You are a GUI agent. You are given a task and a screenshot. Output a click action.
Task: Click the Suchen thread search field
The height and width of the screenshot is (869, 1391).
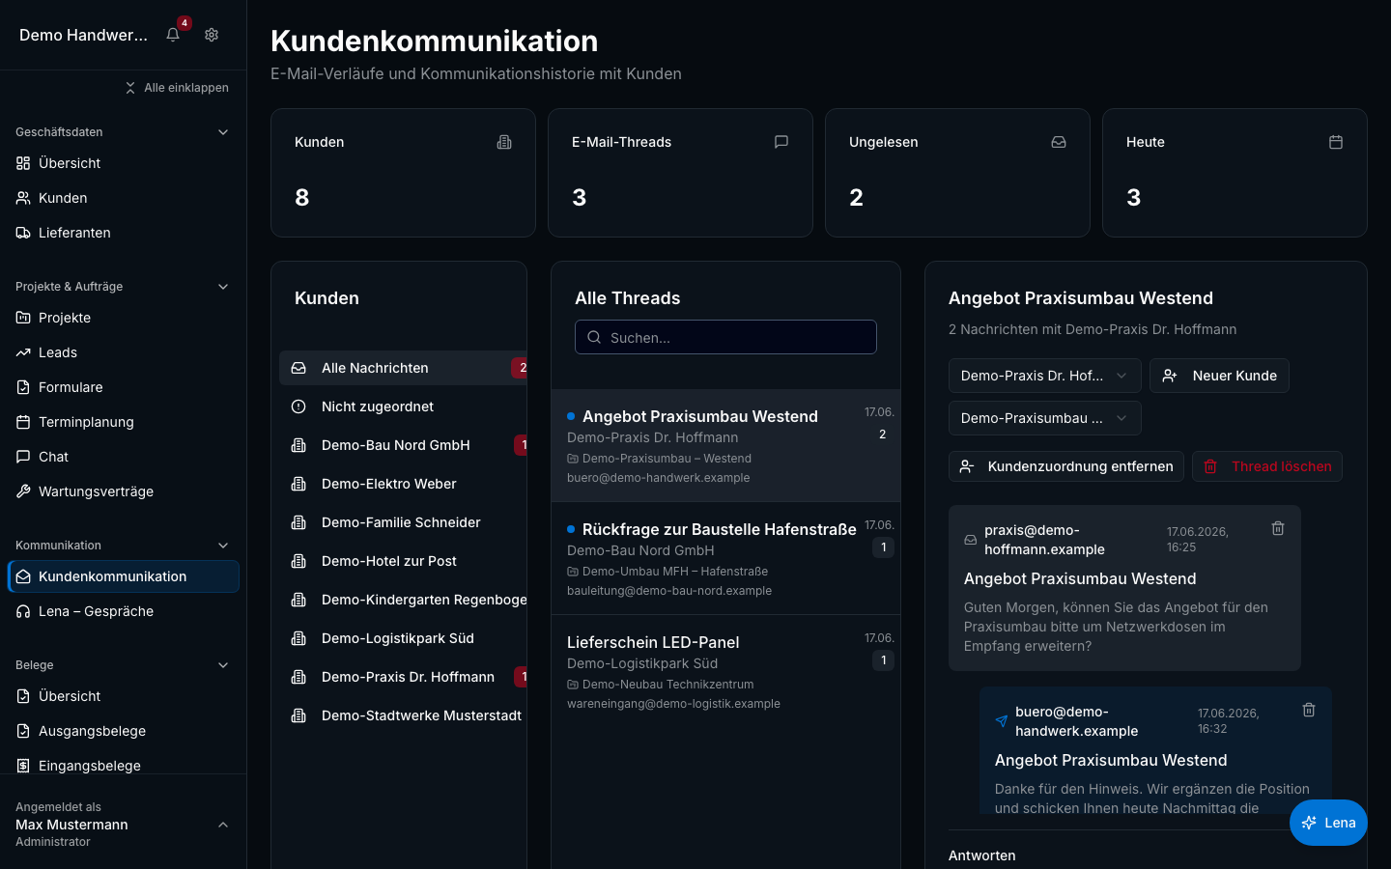725,337
